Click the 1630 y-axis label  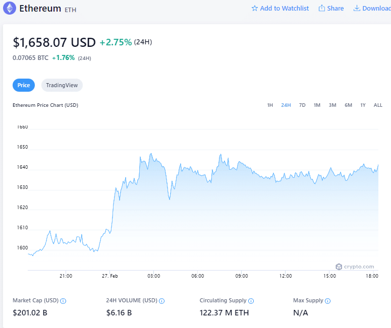(x=22, y=187)
